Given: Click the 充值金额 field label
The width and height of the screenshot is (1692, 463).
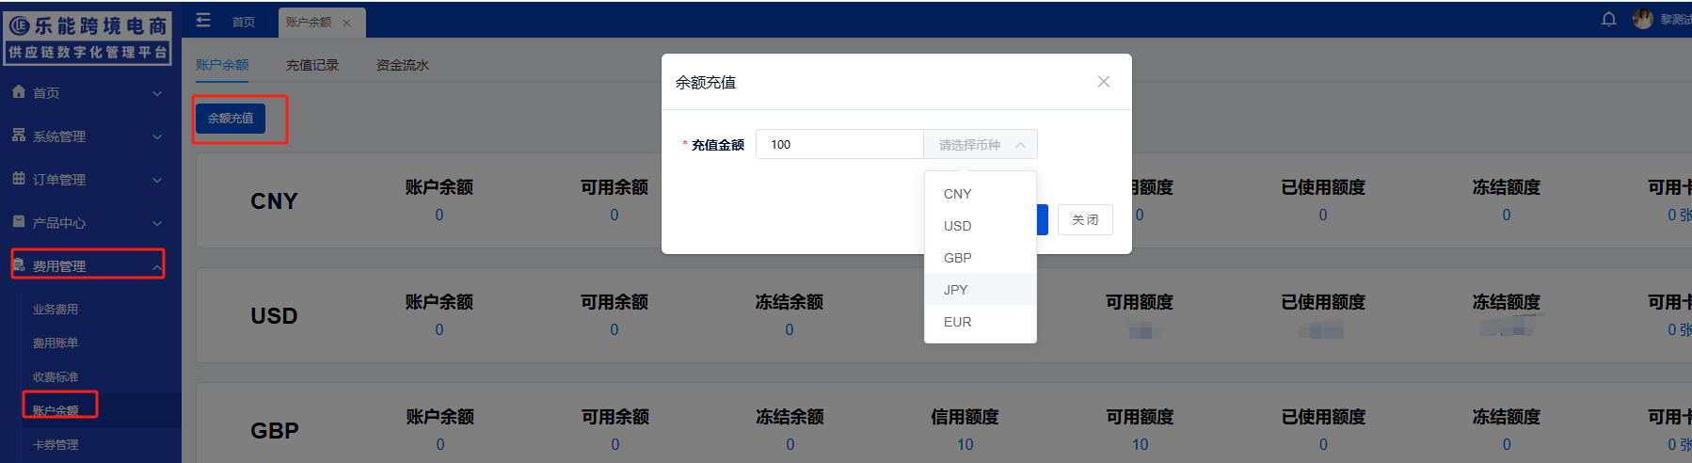Looking at the screenshot, I should tap(717, 145).
